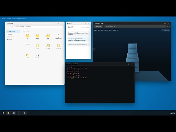Image resolution: width=176 pixels, height=132 pixels.
Task: Select the package.json file icon
Action: [58, 36]
